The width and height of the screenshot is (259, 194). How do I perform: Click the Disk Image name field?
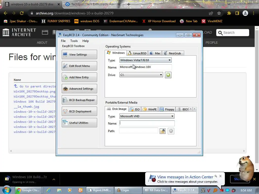[147, 123]
